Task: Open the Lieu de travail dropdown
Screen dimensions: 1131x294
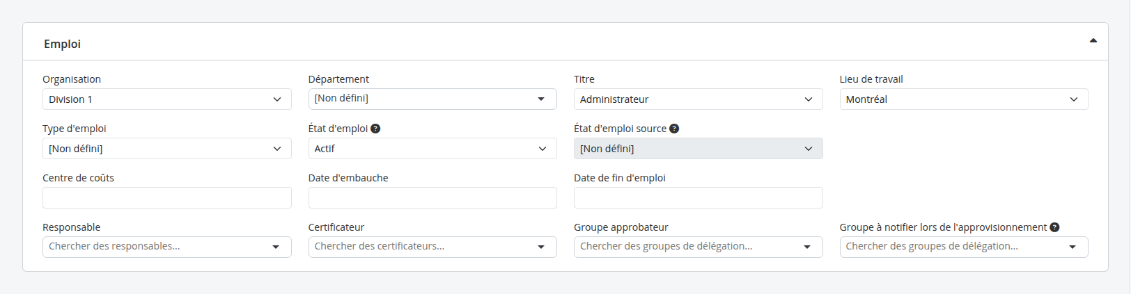Action: pyautogui.click(x=964, y=99)
